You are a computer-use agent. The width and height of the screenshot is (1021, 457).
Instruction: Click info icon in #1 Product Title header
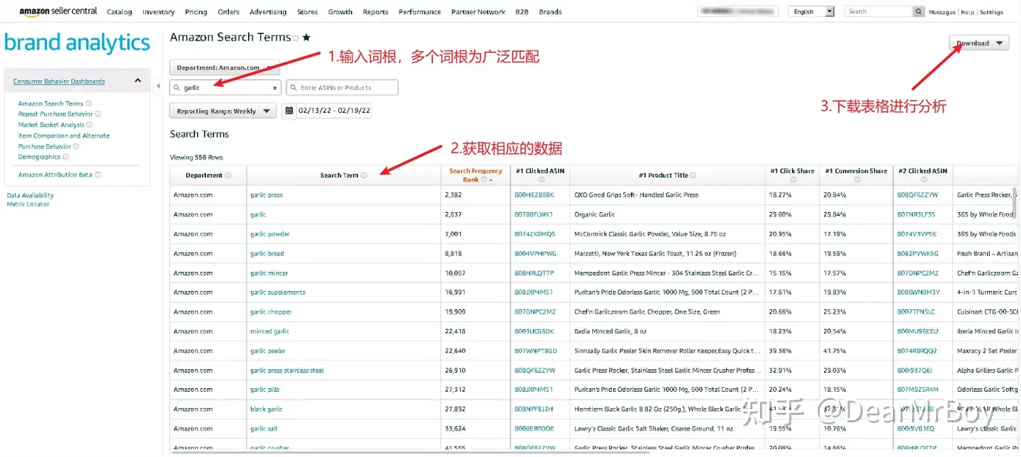(693, 175)
